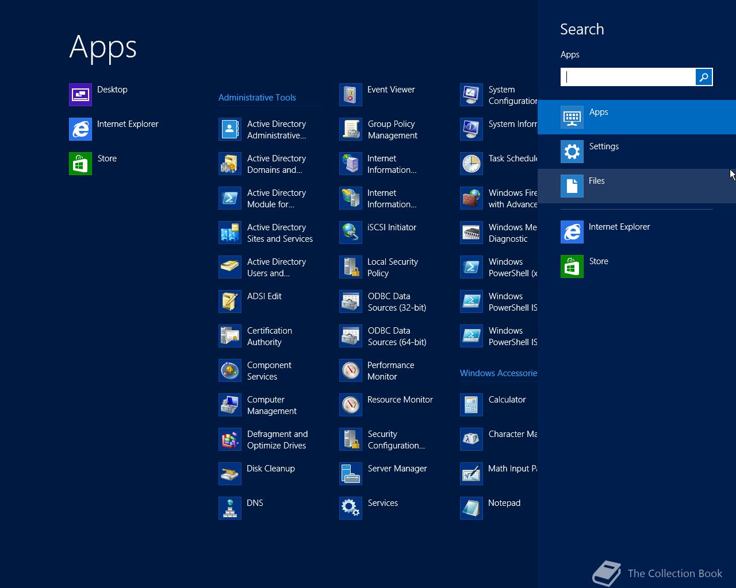Click the Administrative Tools group heading
The image size is (736, 588).
coord(257,98)
